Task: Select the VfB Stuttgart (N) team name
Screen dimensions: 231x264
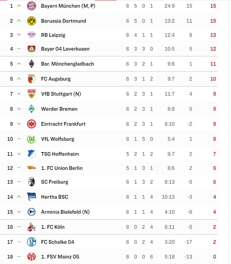Action: click(x=61, y=94)
